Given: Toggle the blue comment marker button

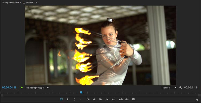Looking at the screenshot, I should click(x=61, y=99).
